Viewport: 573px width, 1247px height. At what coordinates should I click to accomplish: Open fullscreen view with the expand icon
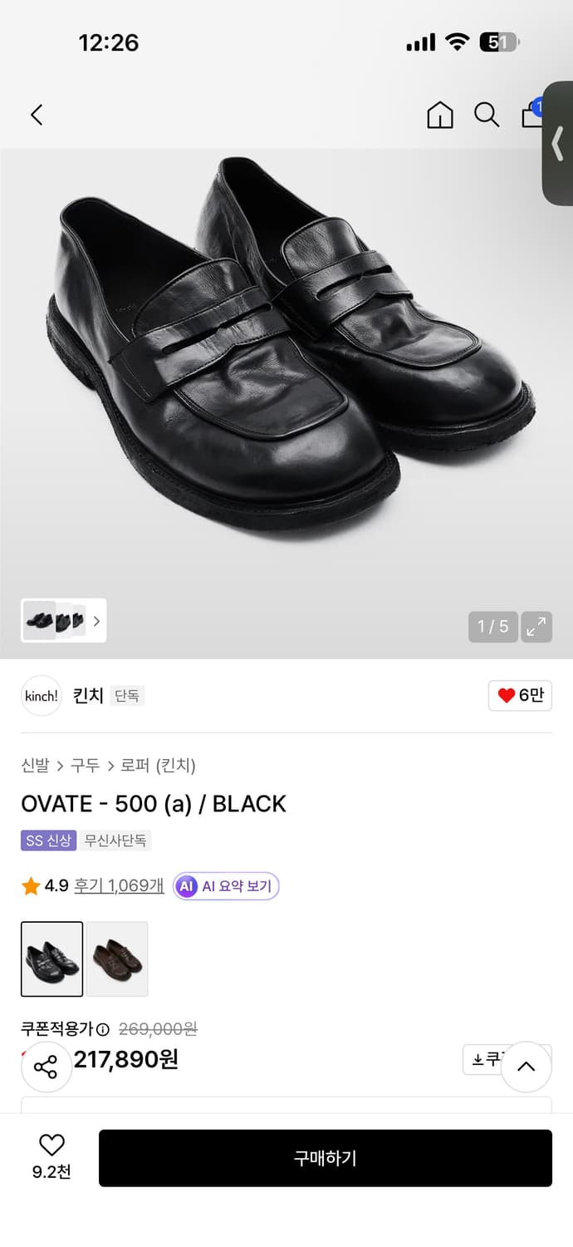coord(536,627)
